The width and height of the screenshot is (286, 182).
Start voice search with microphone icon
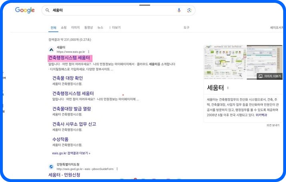click(x=179, y=10)
